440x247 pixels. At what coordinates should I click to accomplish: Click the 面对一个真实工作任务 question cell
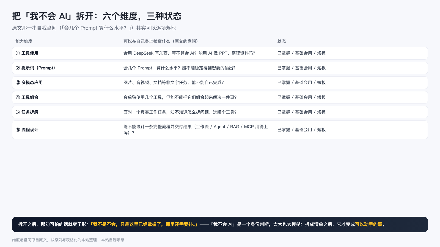click(x=180, y=112)
